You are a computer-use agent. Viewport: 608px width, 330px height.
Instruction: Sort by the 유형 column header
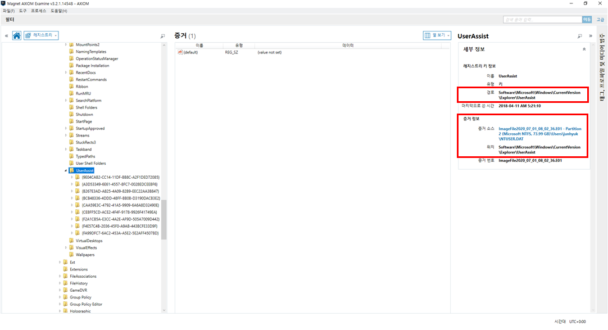(239, 46)
